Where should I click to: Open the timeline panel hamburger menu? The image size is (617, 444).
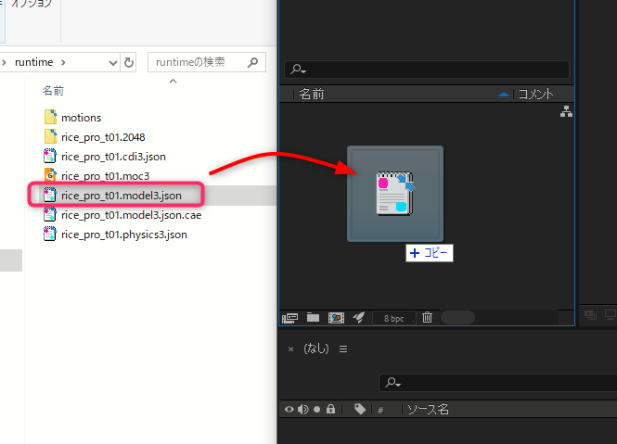[343, 349]
